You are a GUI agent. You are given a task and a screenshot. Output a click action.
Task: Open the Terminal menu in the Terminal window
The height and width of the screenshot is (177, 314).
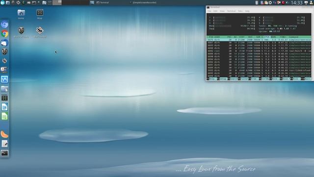coord(231,11)
